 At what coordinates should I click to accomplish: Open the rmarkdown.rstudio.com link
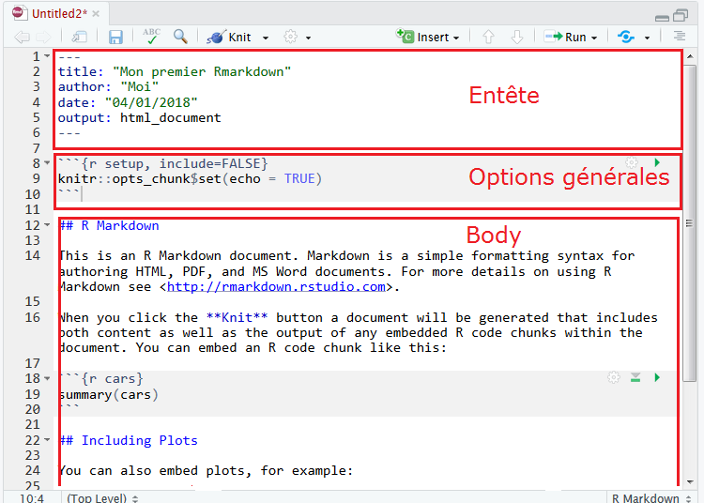[x=276, y=287]
